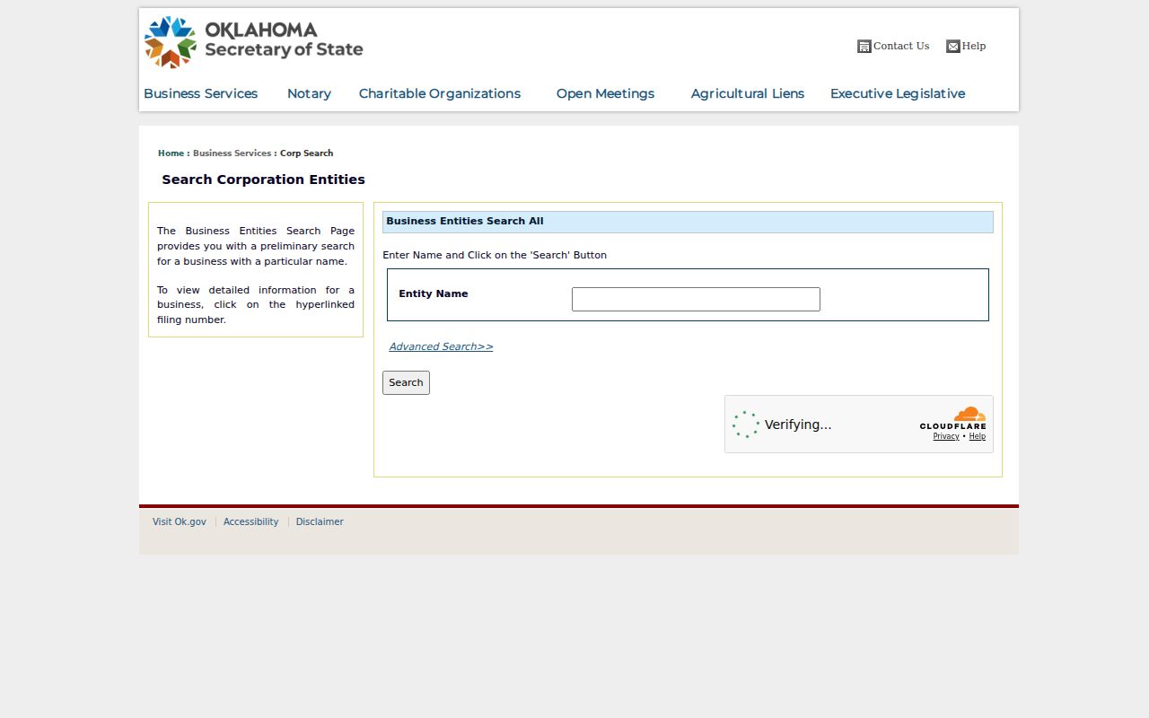Click the Verifying... status text

[x=798, y=425]
